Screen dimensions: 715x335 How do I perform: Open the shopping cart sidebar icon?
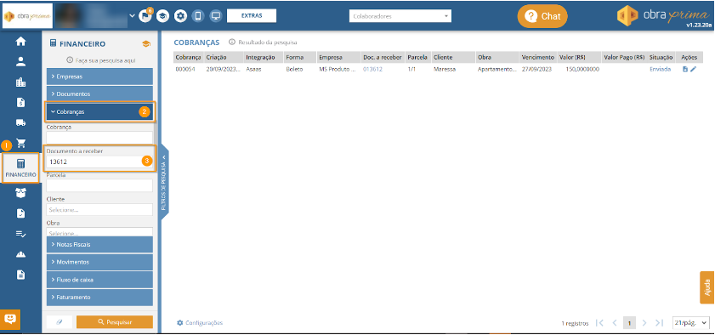point(20,144)
